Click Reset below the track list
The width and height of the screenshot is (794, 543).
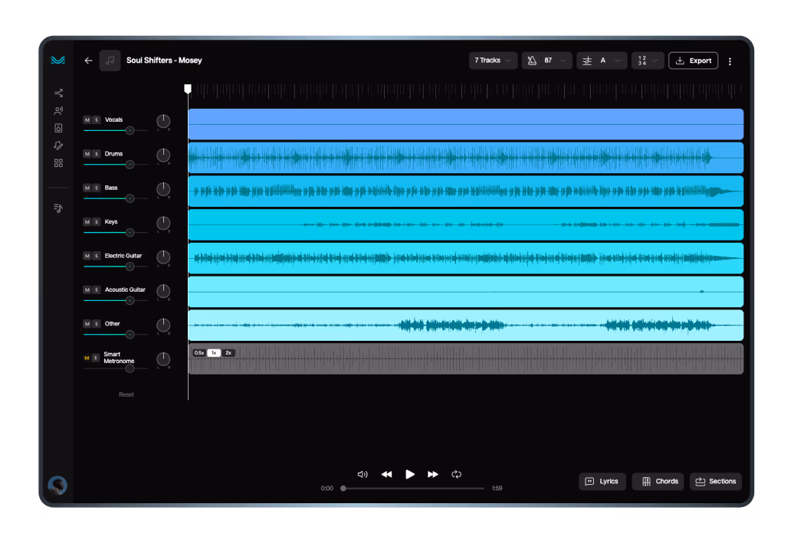(126, 394)
